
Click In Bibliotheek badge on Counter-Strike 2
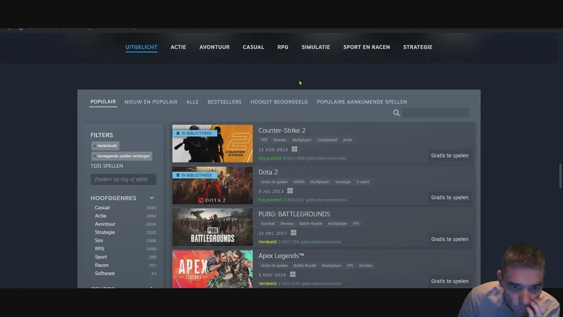(194, 133)
